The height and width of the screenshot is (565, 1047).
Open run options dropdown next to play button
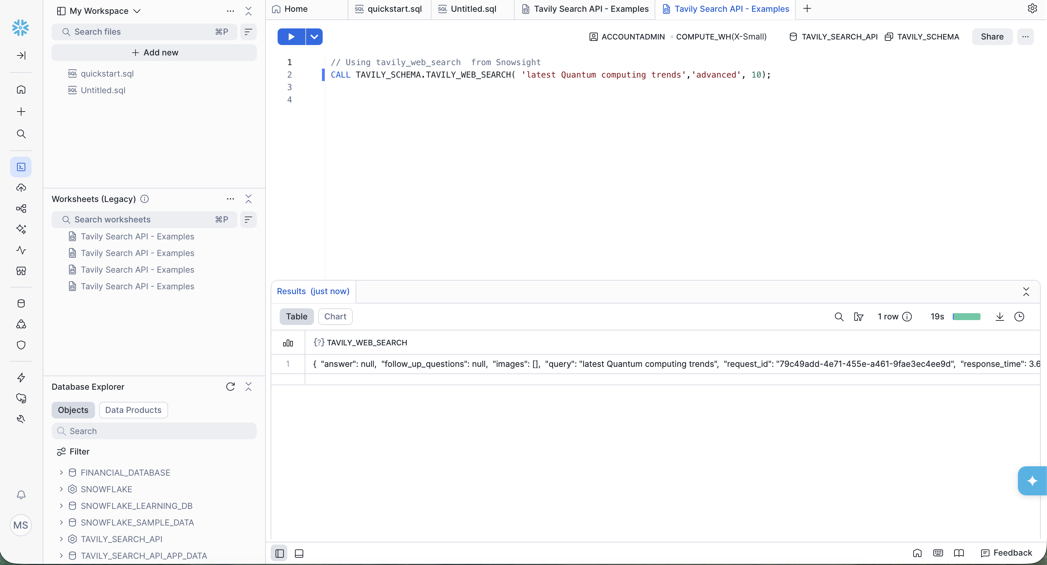click(x=314, y=37)
